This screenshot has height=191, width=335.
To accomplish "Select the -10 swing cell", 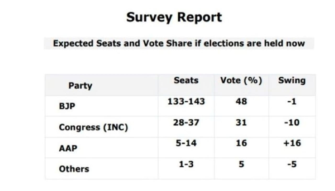I will 292,122.
